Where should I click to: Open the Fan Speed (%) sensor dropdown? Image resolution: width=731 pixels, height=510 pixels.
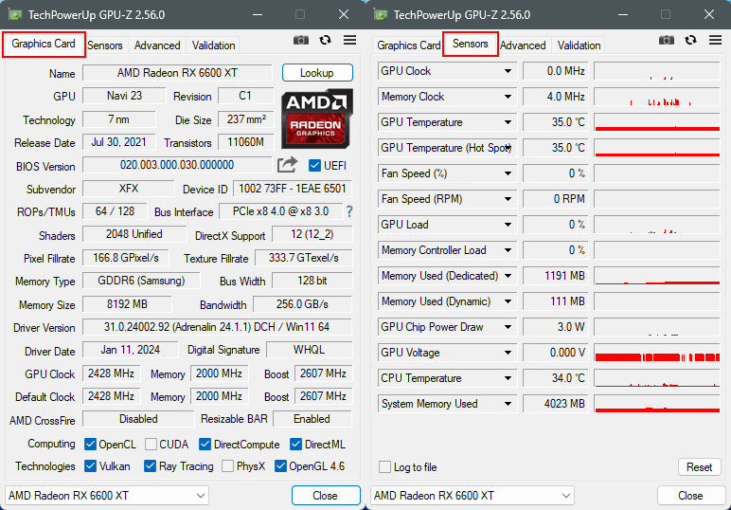tap(508, 173)
